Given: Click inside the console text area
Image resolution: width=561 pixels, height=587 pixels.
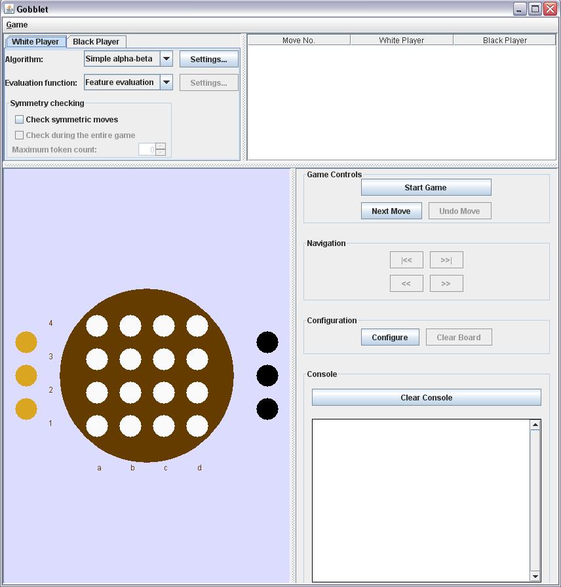Looking at the screenshot, I should (421, 501).
